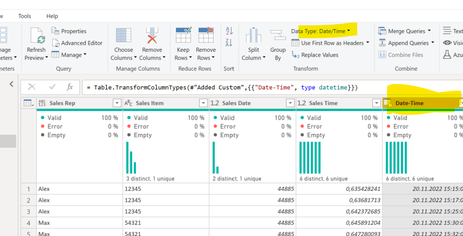The height and width of the screenshot is (236, 463).
Task: Select cell 0,63681713 in Sales Time
Action: [339, 200]
